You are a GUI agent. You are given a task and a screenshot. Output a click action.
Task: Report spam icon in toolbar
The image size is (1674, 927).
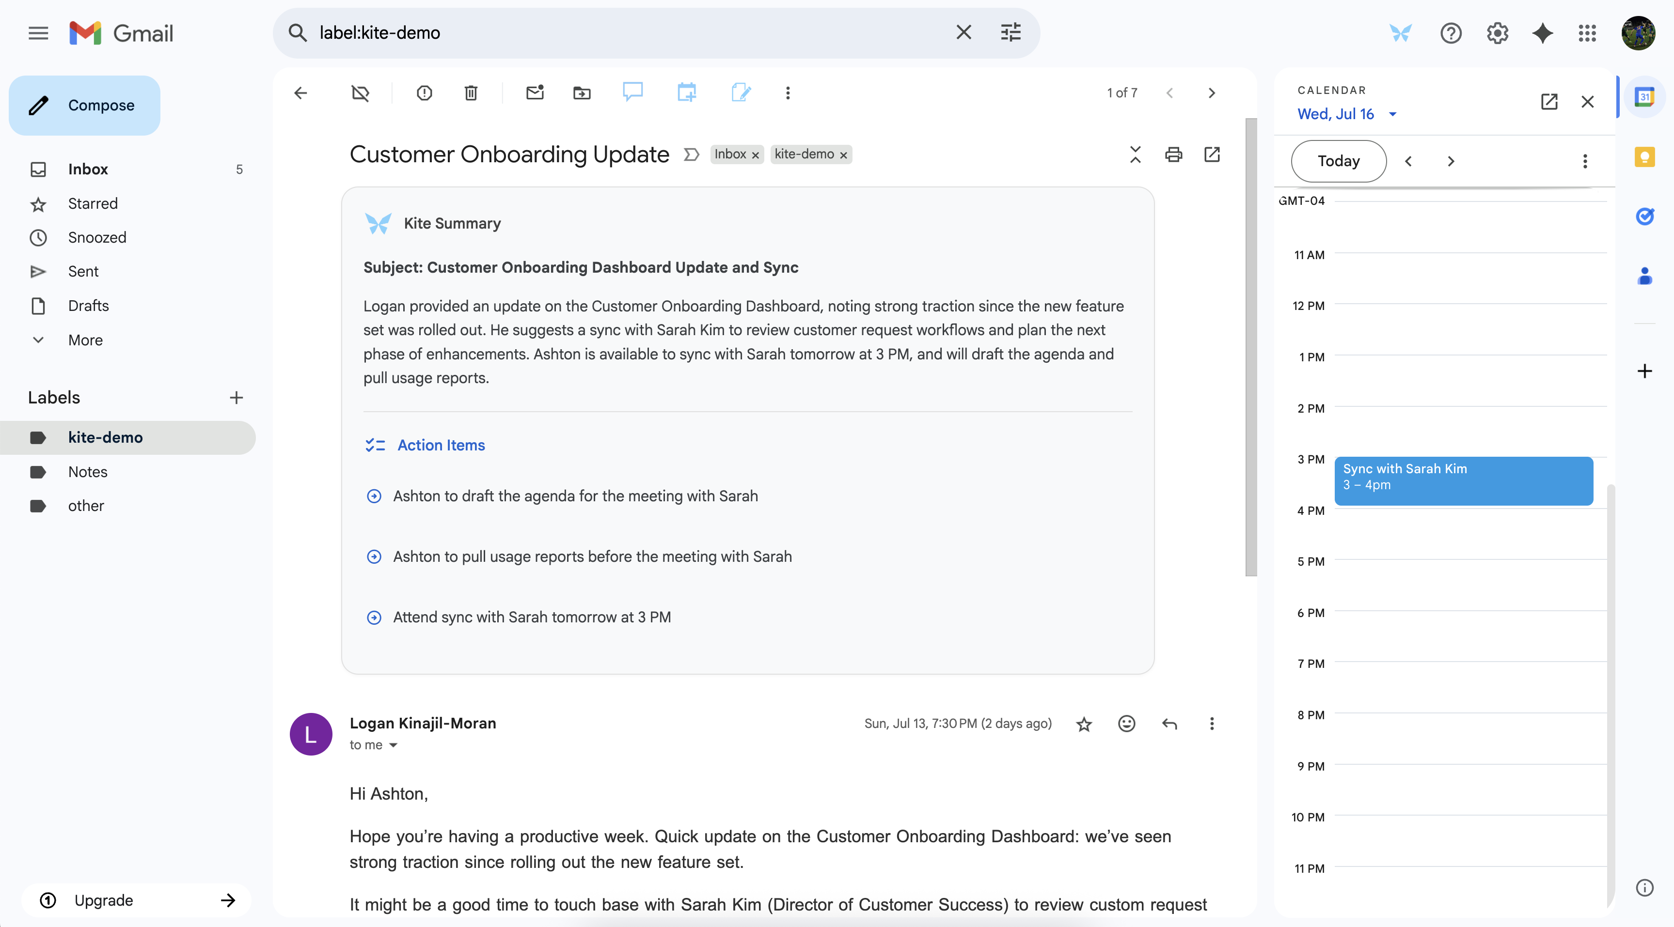coord(424,93)
